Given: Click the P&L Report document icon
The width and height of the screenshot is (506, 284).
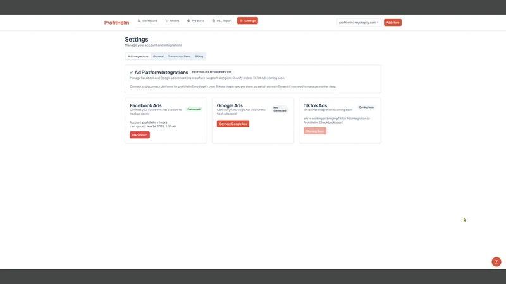Looking at the screenshot, I should 214,21.
